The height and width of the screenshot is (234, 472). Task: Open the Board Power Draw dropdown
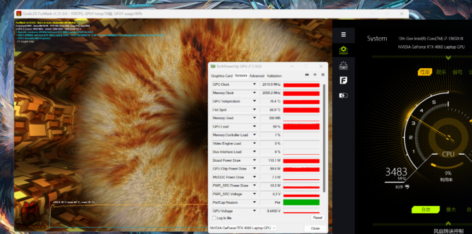click(255, 160)
